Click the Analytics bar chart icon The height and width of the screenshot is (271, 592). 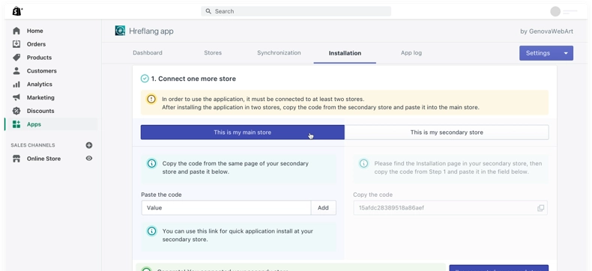(x=16, y=85)
